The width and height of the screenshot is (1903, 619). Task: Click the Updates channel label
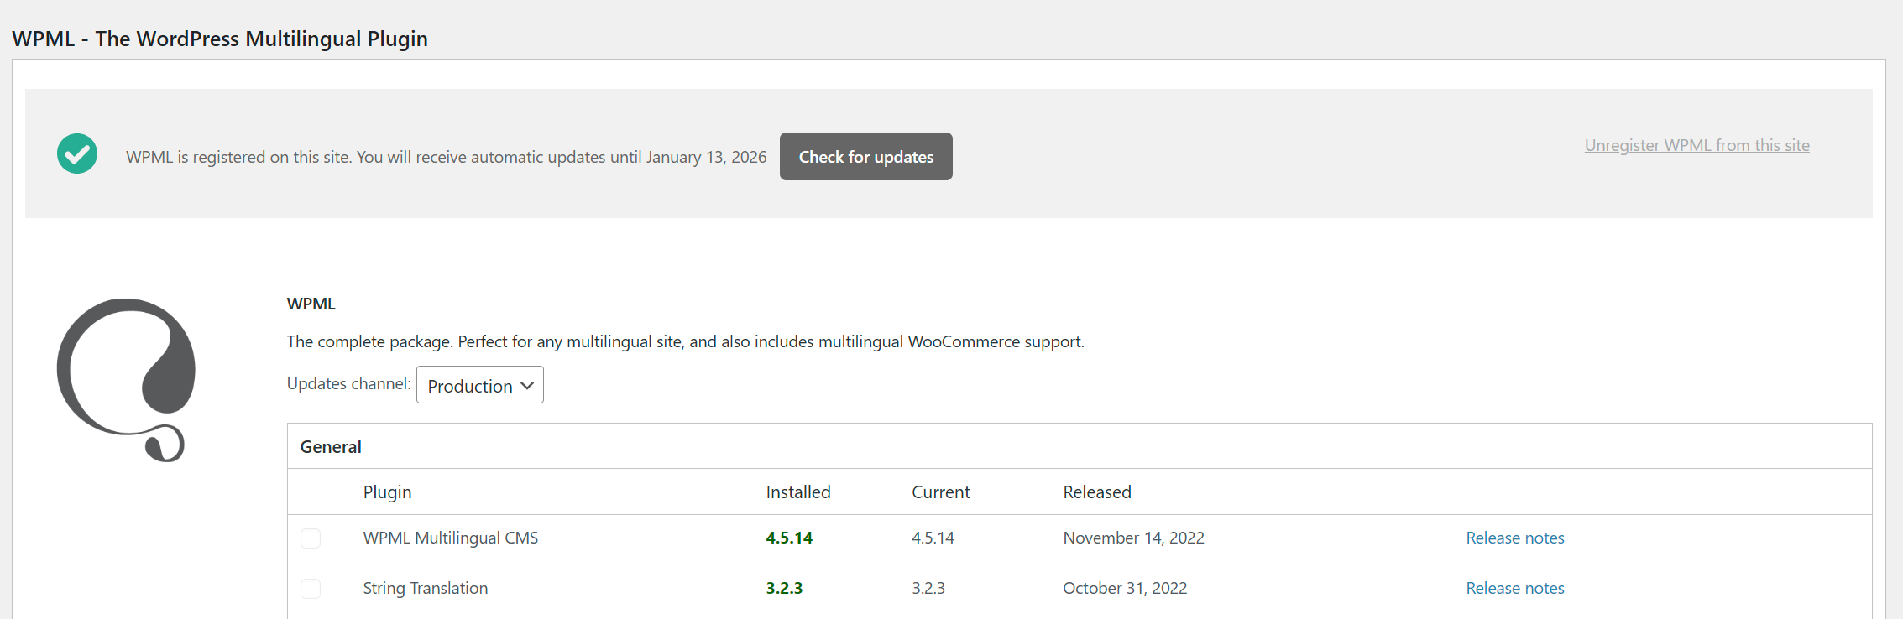(349, 383)
